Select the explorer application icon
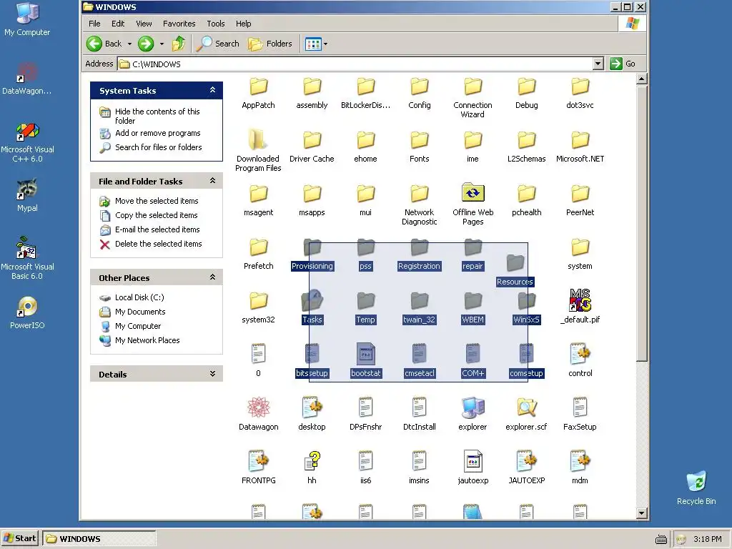This screenshot has height=549, width=732. coord(473,407)
